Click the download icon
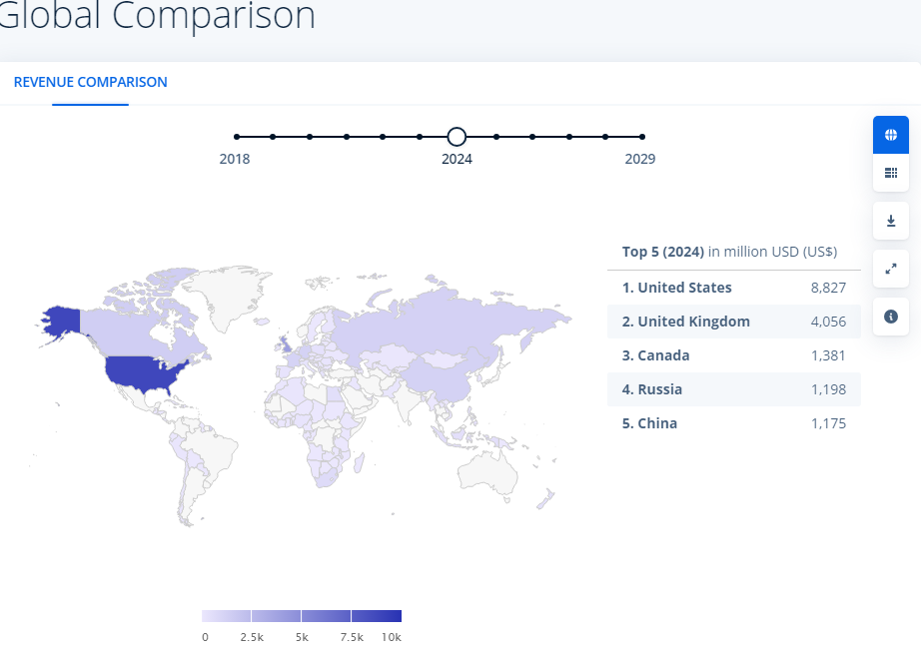This screenshot has width=921, height=667. (x=890, y=221)
